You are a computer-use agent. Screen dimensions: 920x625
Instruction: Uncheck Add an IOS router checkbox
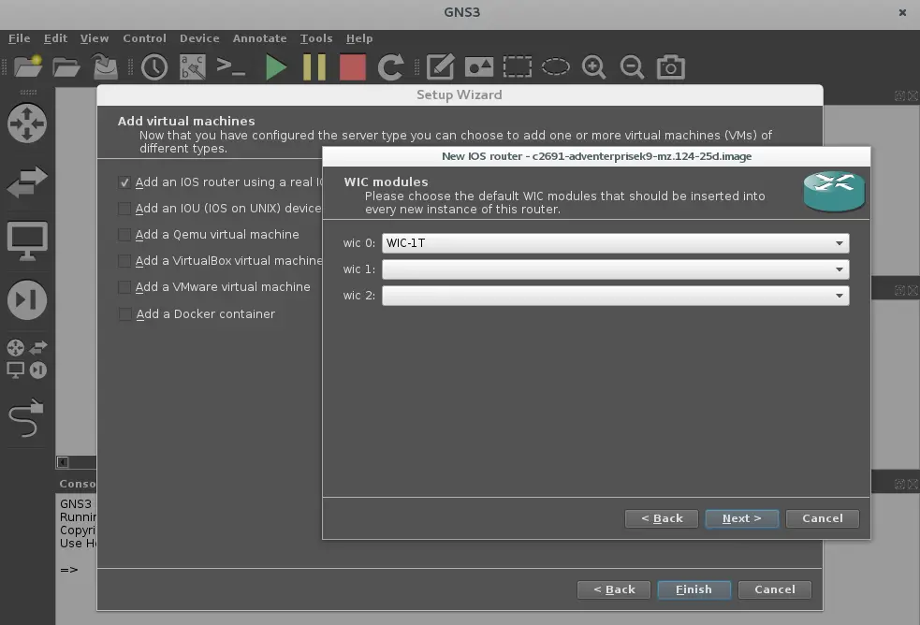tap(124, 182)
